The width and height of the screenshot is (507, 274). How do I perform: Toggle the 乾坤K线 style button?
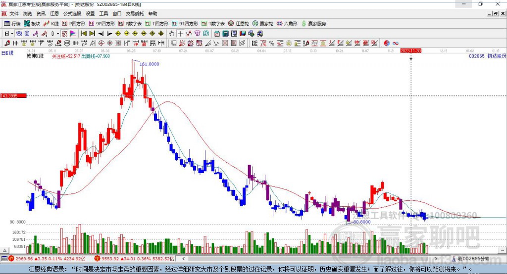tap(65, 34)
